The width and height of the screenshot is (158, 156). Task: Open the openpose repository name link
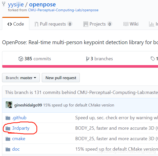click(42, 5)
